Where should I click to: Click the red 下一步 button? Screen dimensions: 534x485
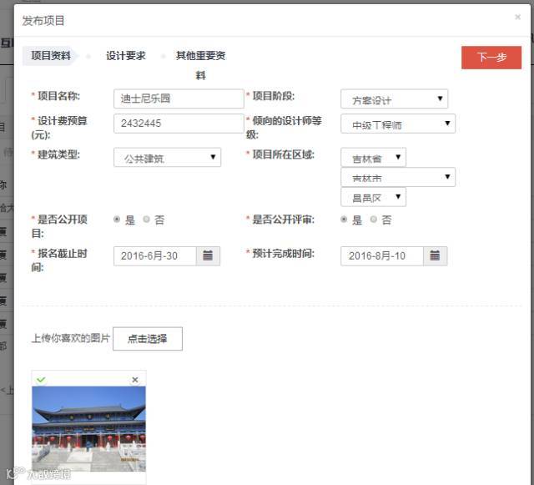pyautogui.click(x=491, y=58)
